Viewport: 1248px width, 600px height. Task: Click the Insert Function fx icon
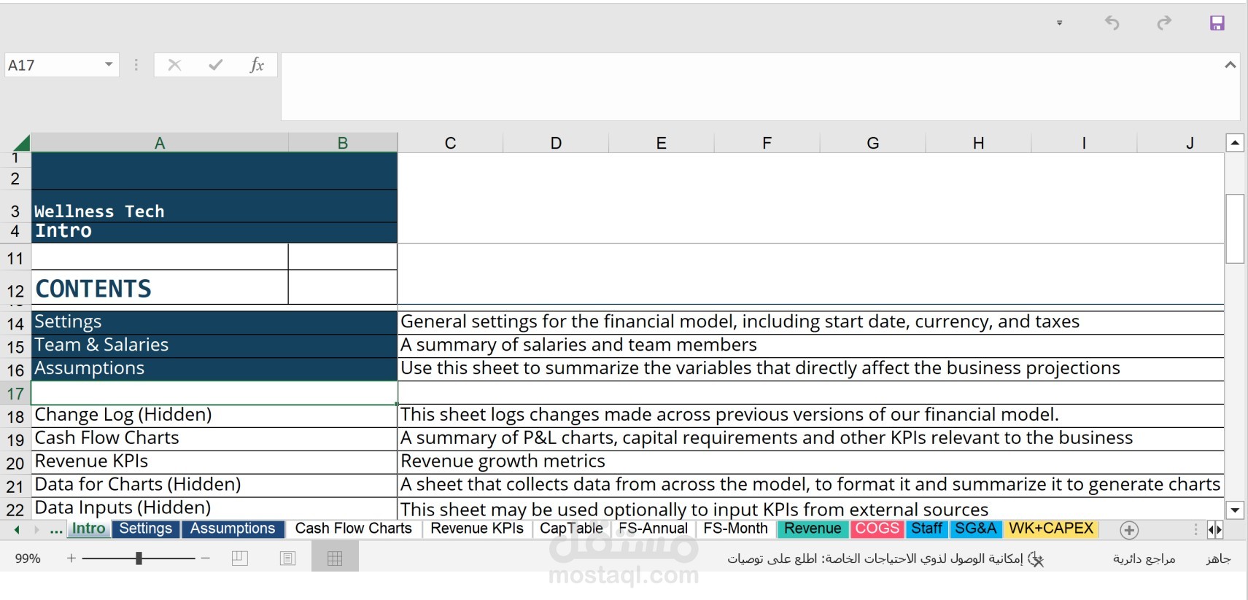coord(256,65)
